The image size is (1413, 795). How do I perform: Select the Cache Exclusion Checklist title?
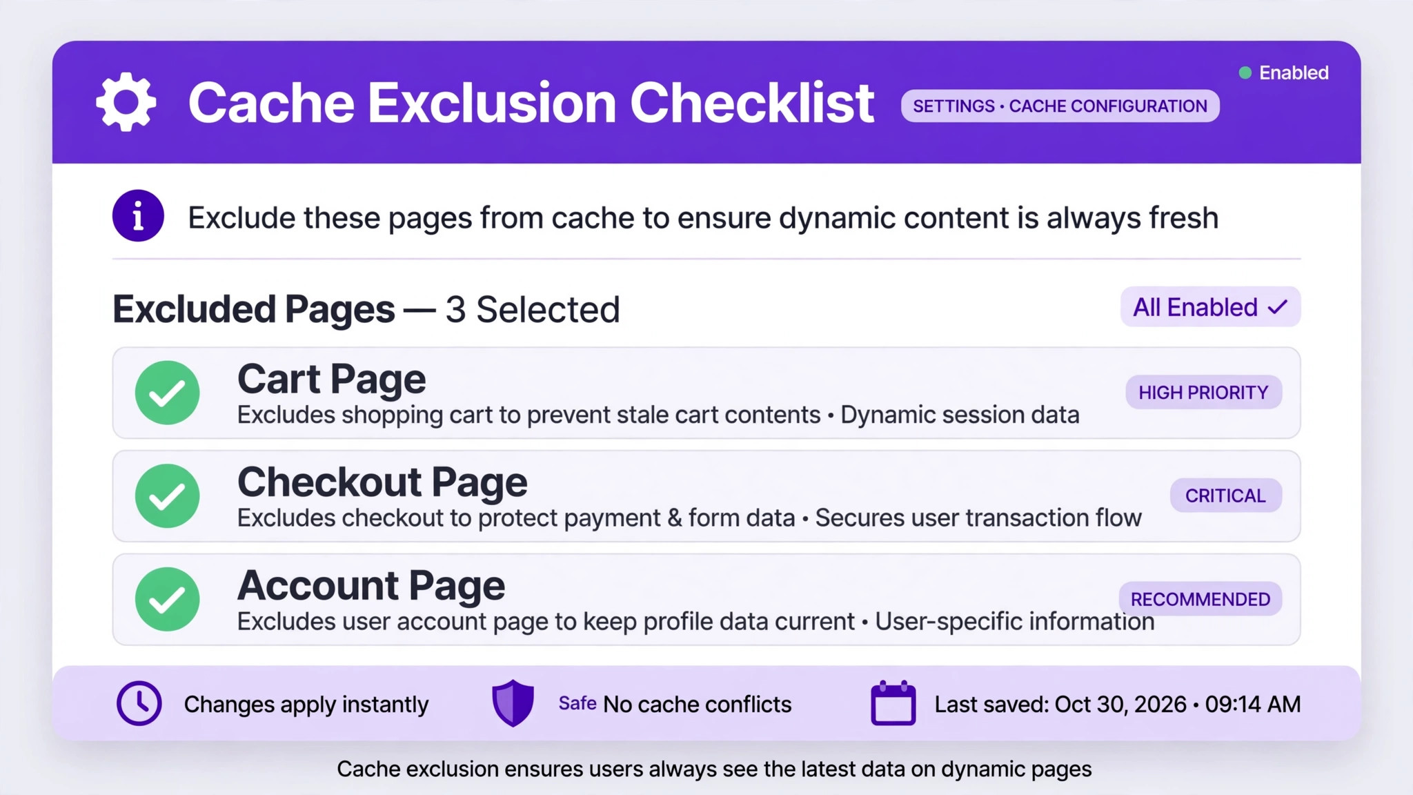pyautogui.click(x=531, y=103)
